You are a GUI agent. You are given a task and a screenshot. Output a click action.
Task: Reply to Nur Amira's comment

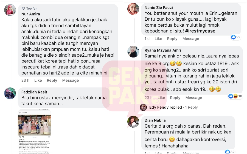tap(52, 81)
